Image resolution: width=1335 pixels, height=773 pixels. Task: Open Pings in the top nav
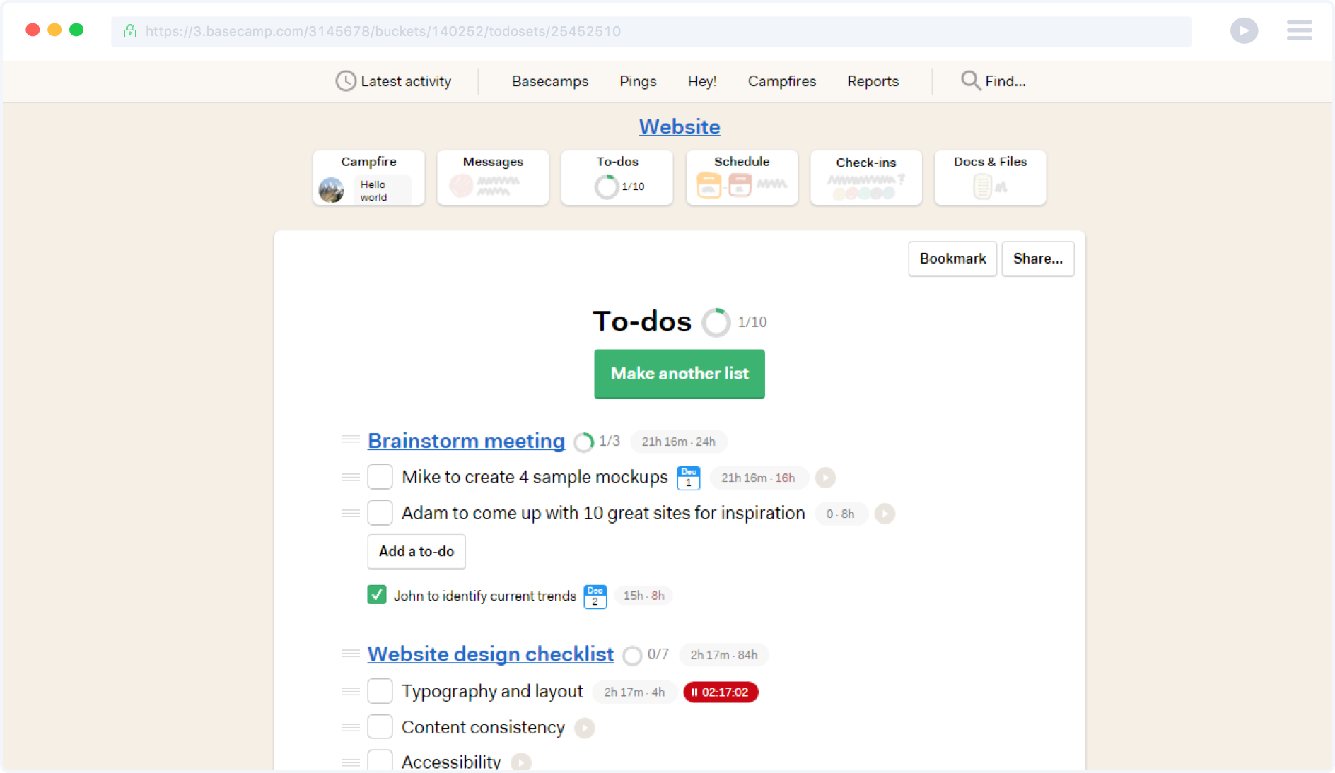coord(638,81)
